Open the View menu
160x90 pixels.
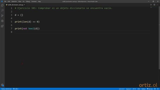[20, 1]
